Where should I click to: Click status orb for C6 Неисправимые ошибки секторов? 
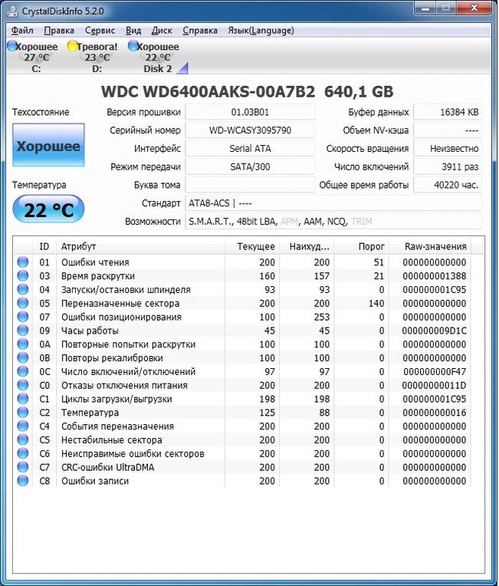pos(23,453)
